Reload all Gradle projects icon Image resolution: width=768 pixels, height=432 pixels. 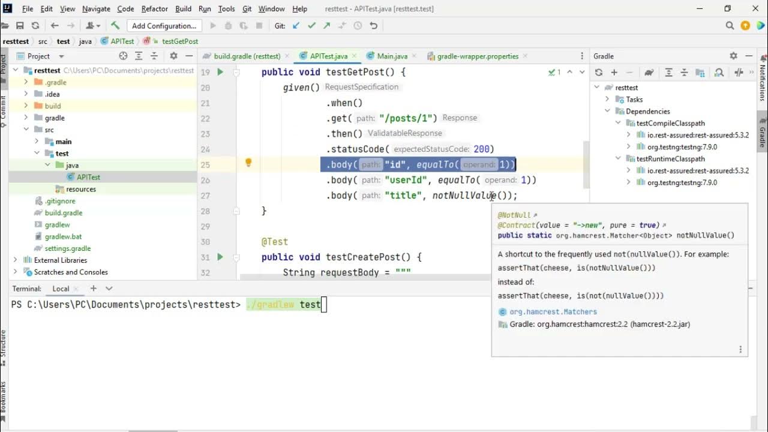tap(599, 73)
